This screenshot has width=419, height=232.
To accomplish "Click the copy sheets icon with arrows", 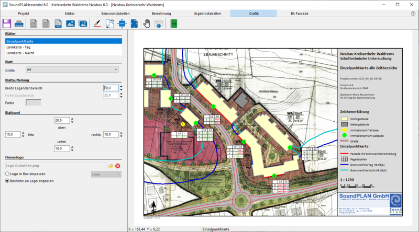I will [109, 24].
